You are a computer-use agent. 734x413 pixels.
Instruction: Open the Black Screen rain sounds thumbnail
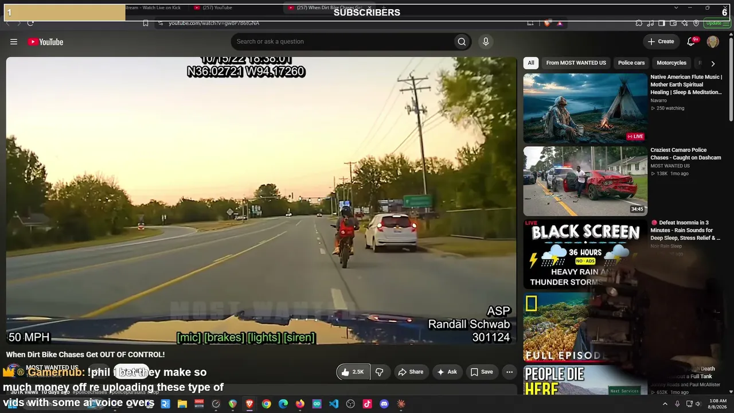click(x=585, y=254)
